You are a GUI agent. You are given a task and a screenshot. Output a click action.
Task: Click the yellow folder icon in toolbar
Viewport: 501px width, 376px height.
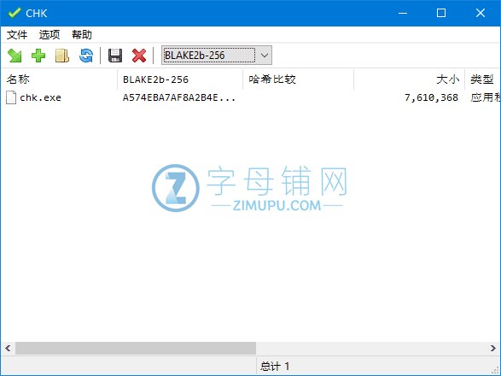(62, 56)
